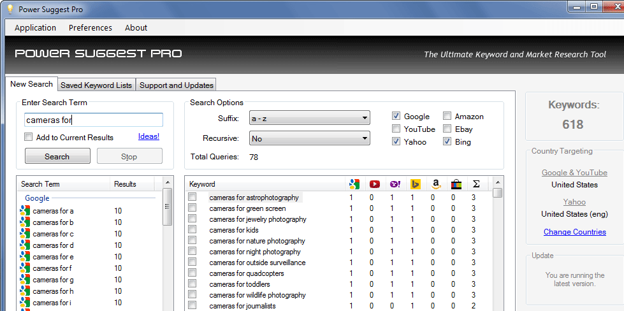Select the 'cameras for night photography' keyword
The width and height of the screenshot is (624, 311).
[255, 251]
